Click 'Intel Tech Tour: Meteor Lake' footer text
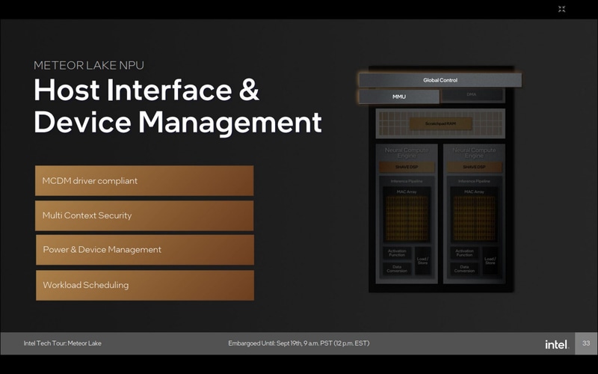The image size is (598, 374). tap(63, 343)
